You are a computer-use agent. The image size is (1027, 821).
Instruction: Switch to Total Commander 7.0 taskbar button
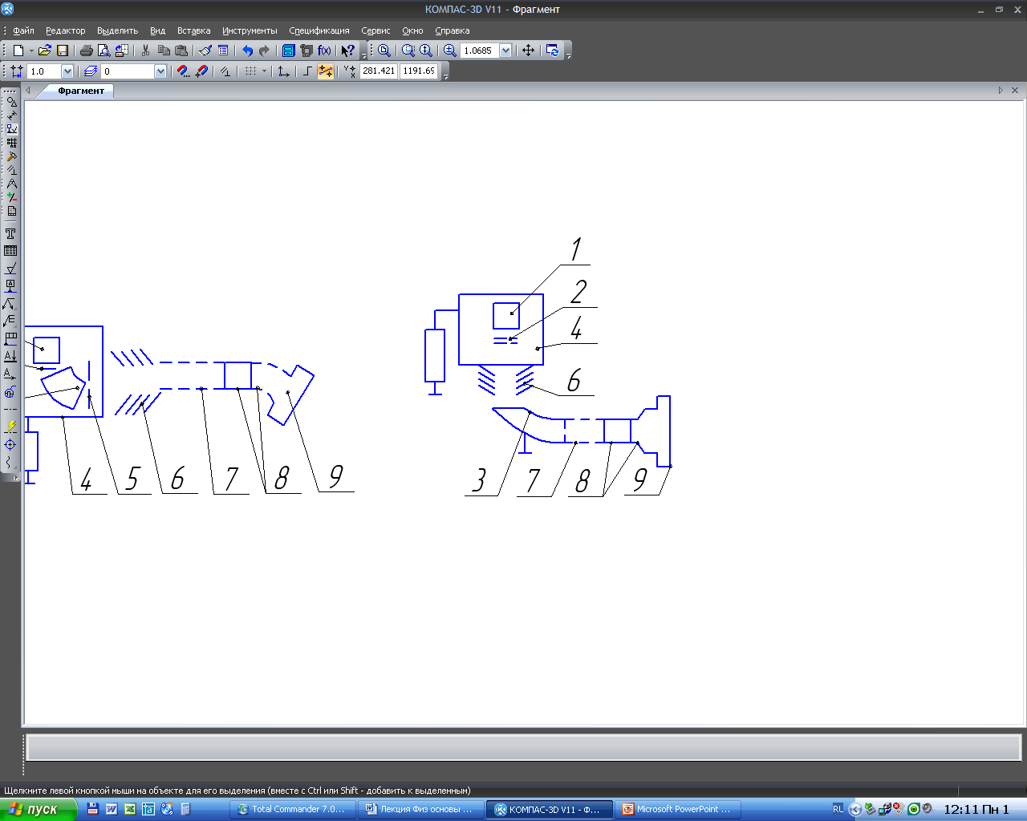[291, 809]
